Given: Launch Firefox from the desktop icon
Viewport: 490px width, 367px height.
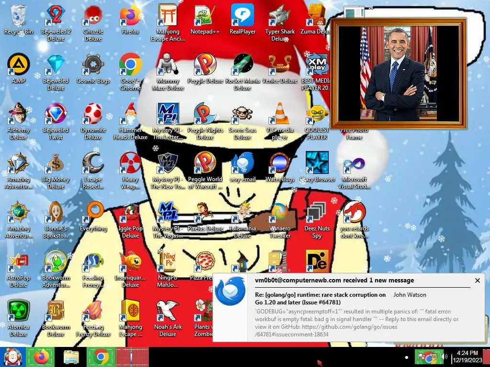Looking at the screenshot, I should (130, 19).
